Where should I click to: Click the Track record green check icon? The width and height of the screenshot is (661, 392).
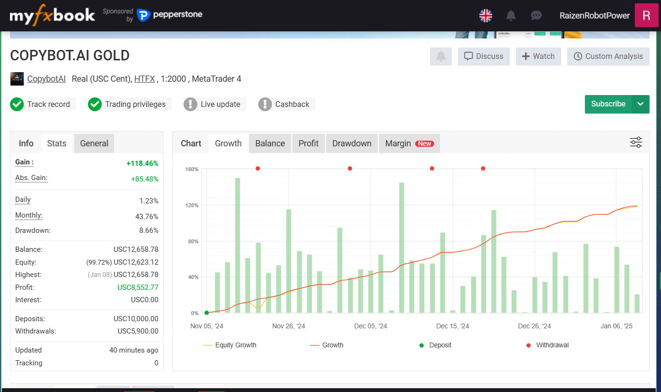pos(17,104)
